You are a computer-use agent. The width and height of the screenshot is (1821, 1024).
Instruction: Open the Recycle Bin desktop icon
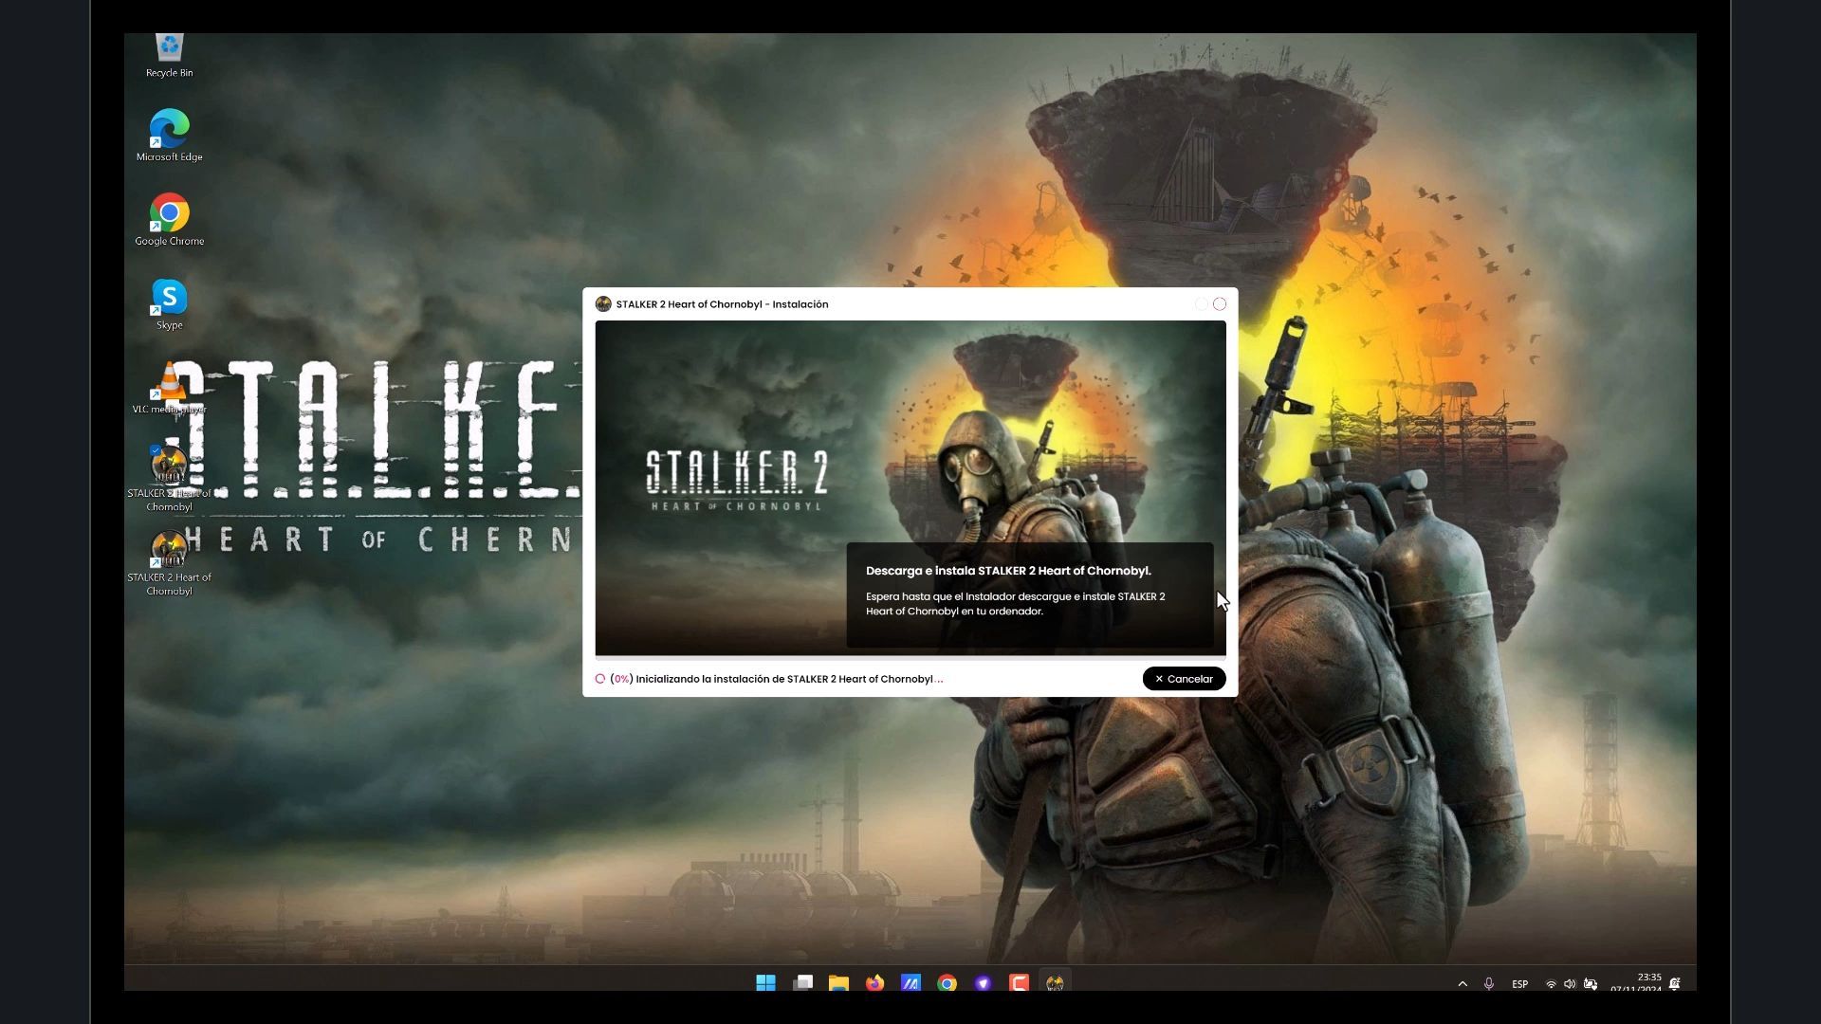pos(169,56)
